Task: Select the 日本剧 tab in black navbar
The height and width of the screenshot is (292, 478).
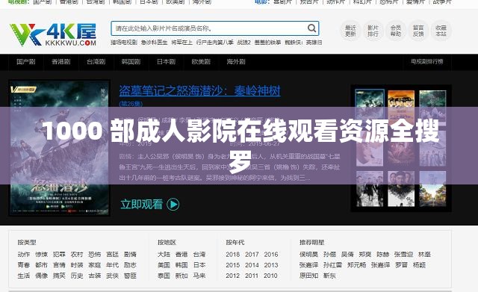Action: pos(166,61)
